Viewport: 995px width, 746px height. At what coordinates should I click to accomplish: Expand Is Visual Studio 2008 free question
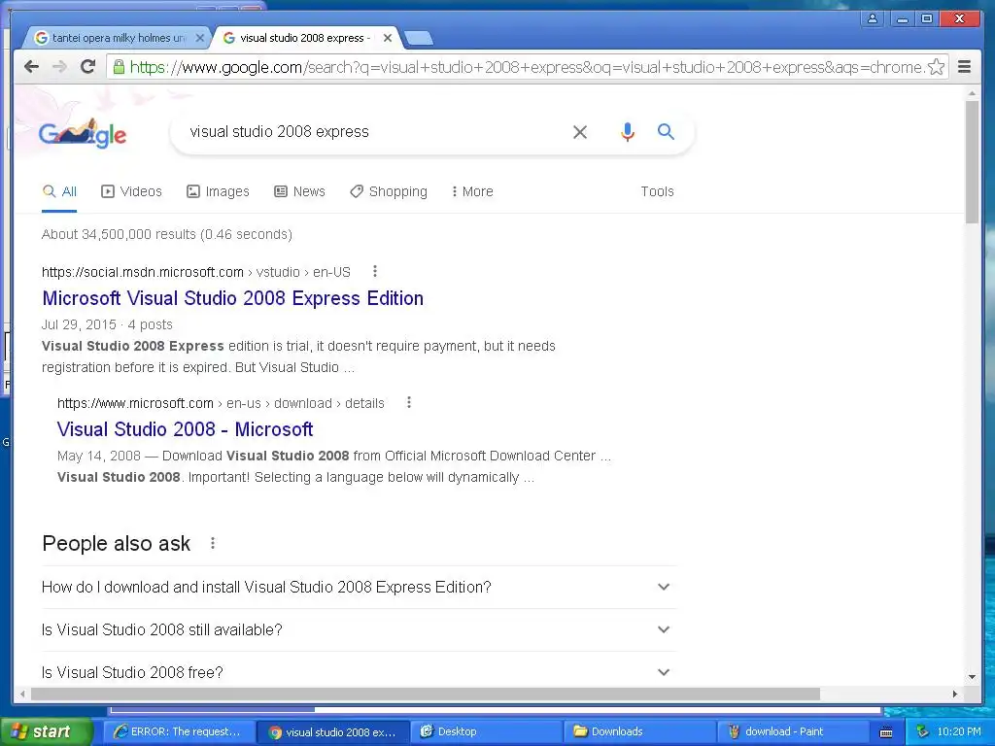click(360, 672)
